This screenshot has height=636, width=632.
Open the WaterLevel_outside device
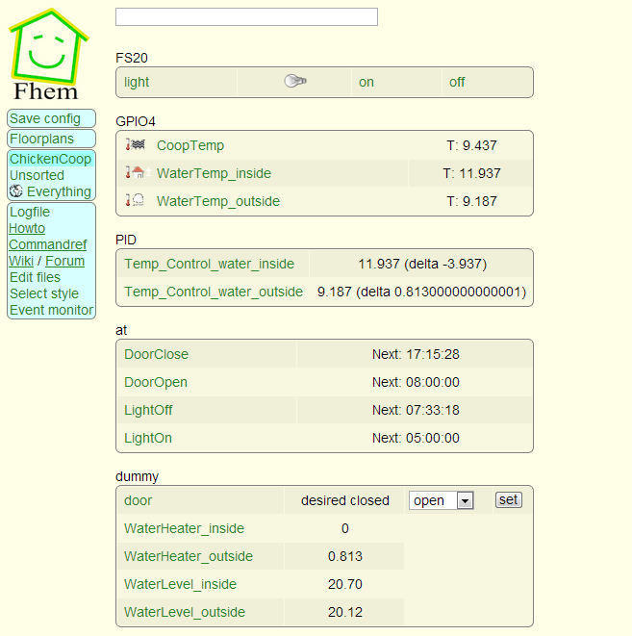(185, 612)
